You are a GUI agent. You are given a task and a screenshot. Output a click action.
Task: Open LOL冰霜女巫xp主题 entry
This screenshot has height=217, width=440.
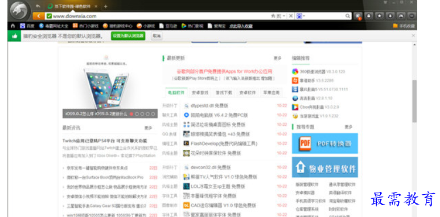[218, 186]
